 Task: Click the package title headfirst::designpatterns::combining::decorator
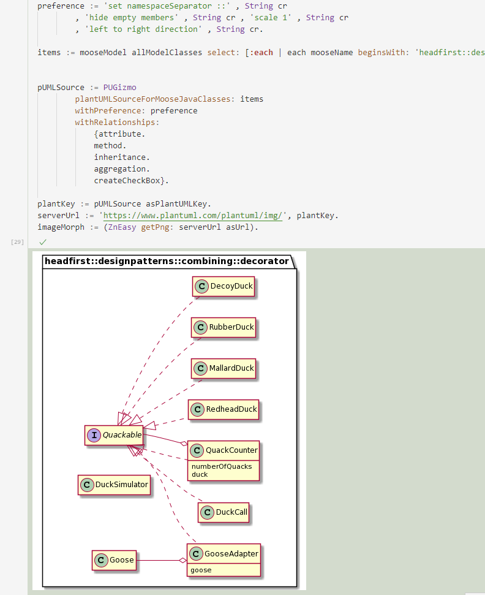(167, 261)
